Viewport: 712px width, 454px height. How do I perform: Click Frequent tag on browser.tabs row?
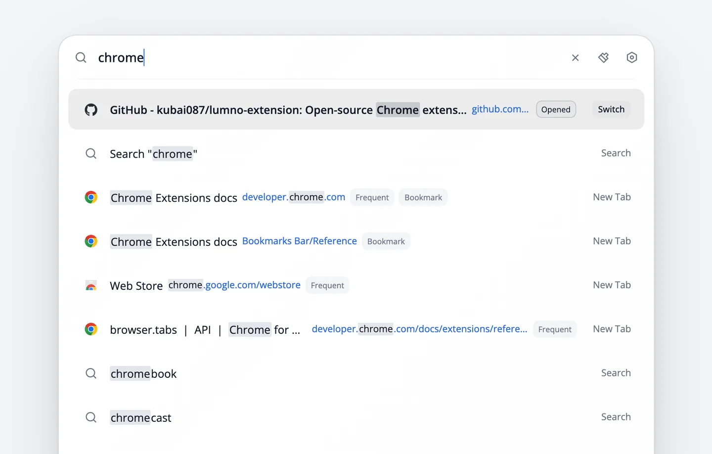pos(555,329)
